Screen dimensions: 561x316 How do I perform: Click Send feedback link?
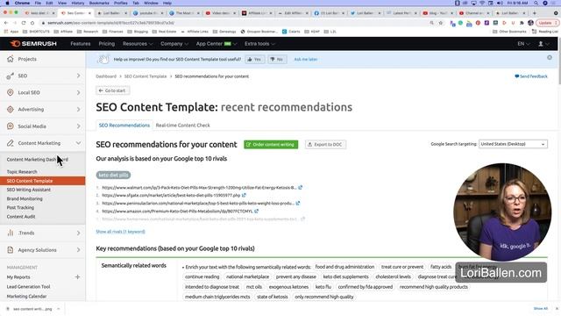point(531,76)
